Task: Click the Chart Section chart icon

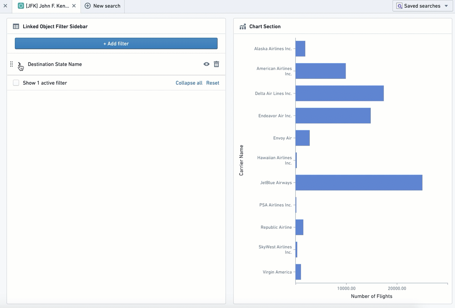Action: tap(243, 26)
